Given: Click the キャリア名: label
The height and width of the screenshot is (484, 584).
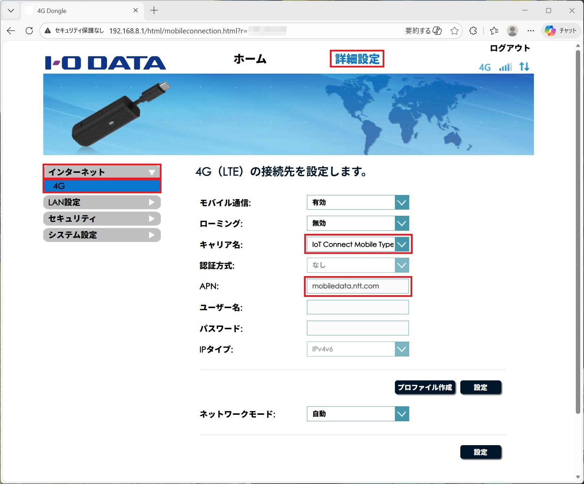Looking at the screenshot, I should point(221,245).
